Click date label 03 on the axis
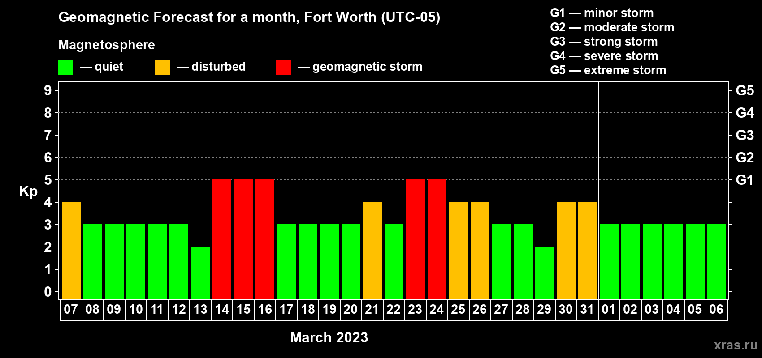The width and height of the screenshot is (762, 358). tap(652, 310)
